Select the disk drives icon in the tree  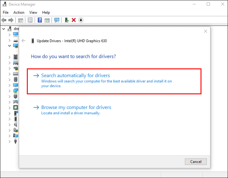(x=16, y=41)
